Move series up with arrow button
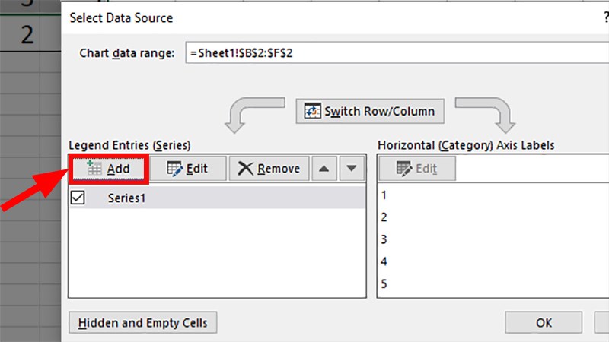609x342 pixels. click(x=324, y=169)
